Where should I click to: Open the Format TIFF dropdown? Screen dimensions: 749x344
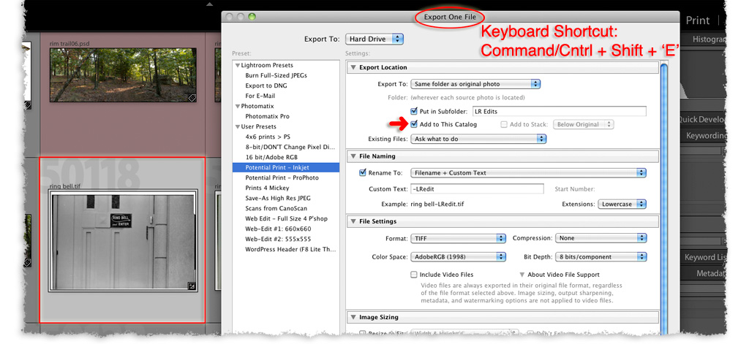tap(458, 238)
